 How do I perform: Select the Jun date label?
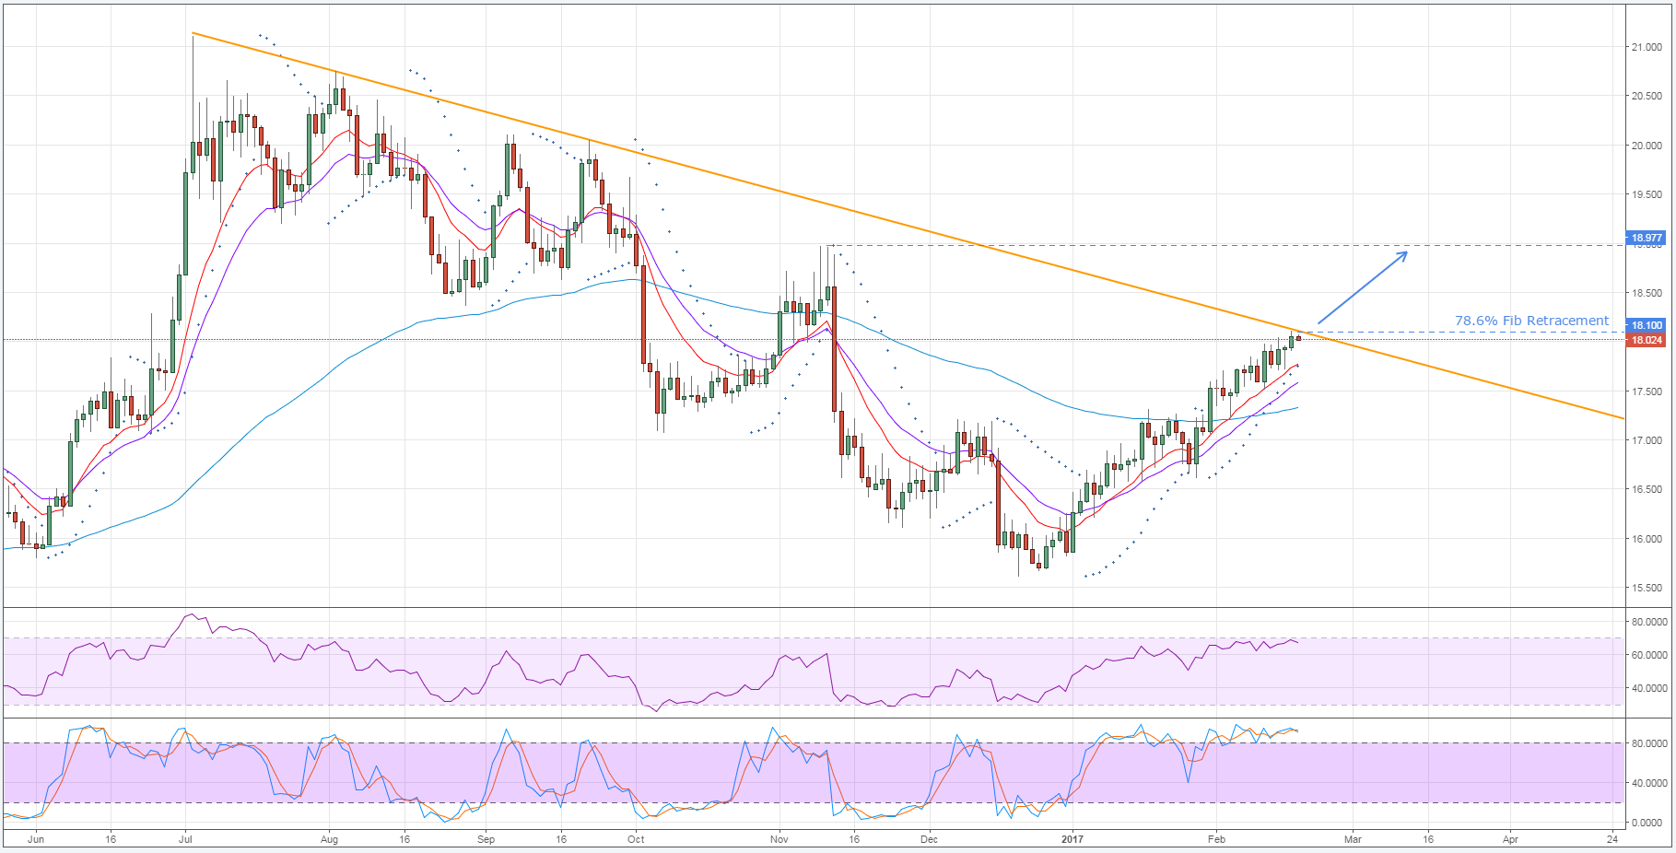tap(36, 839)
